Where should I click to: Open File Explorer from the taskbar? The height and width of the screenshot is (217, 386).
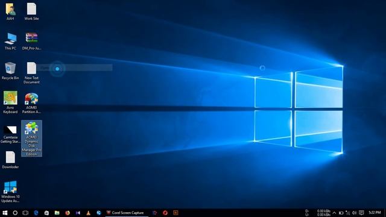[57, 213]
